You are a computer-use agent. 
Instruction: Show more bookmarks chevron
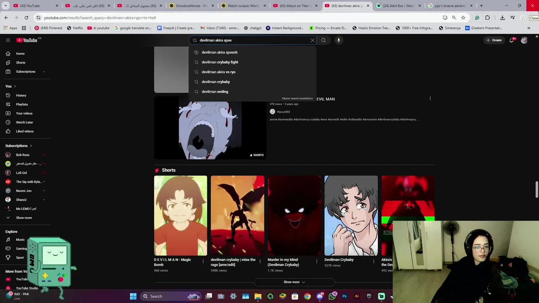(x=528, y=28)
